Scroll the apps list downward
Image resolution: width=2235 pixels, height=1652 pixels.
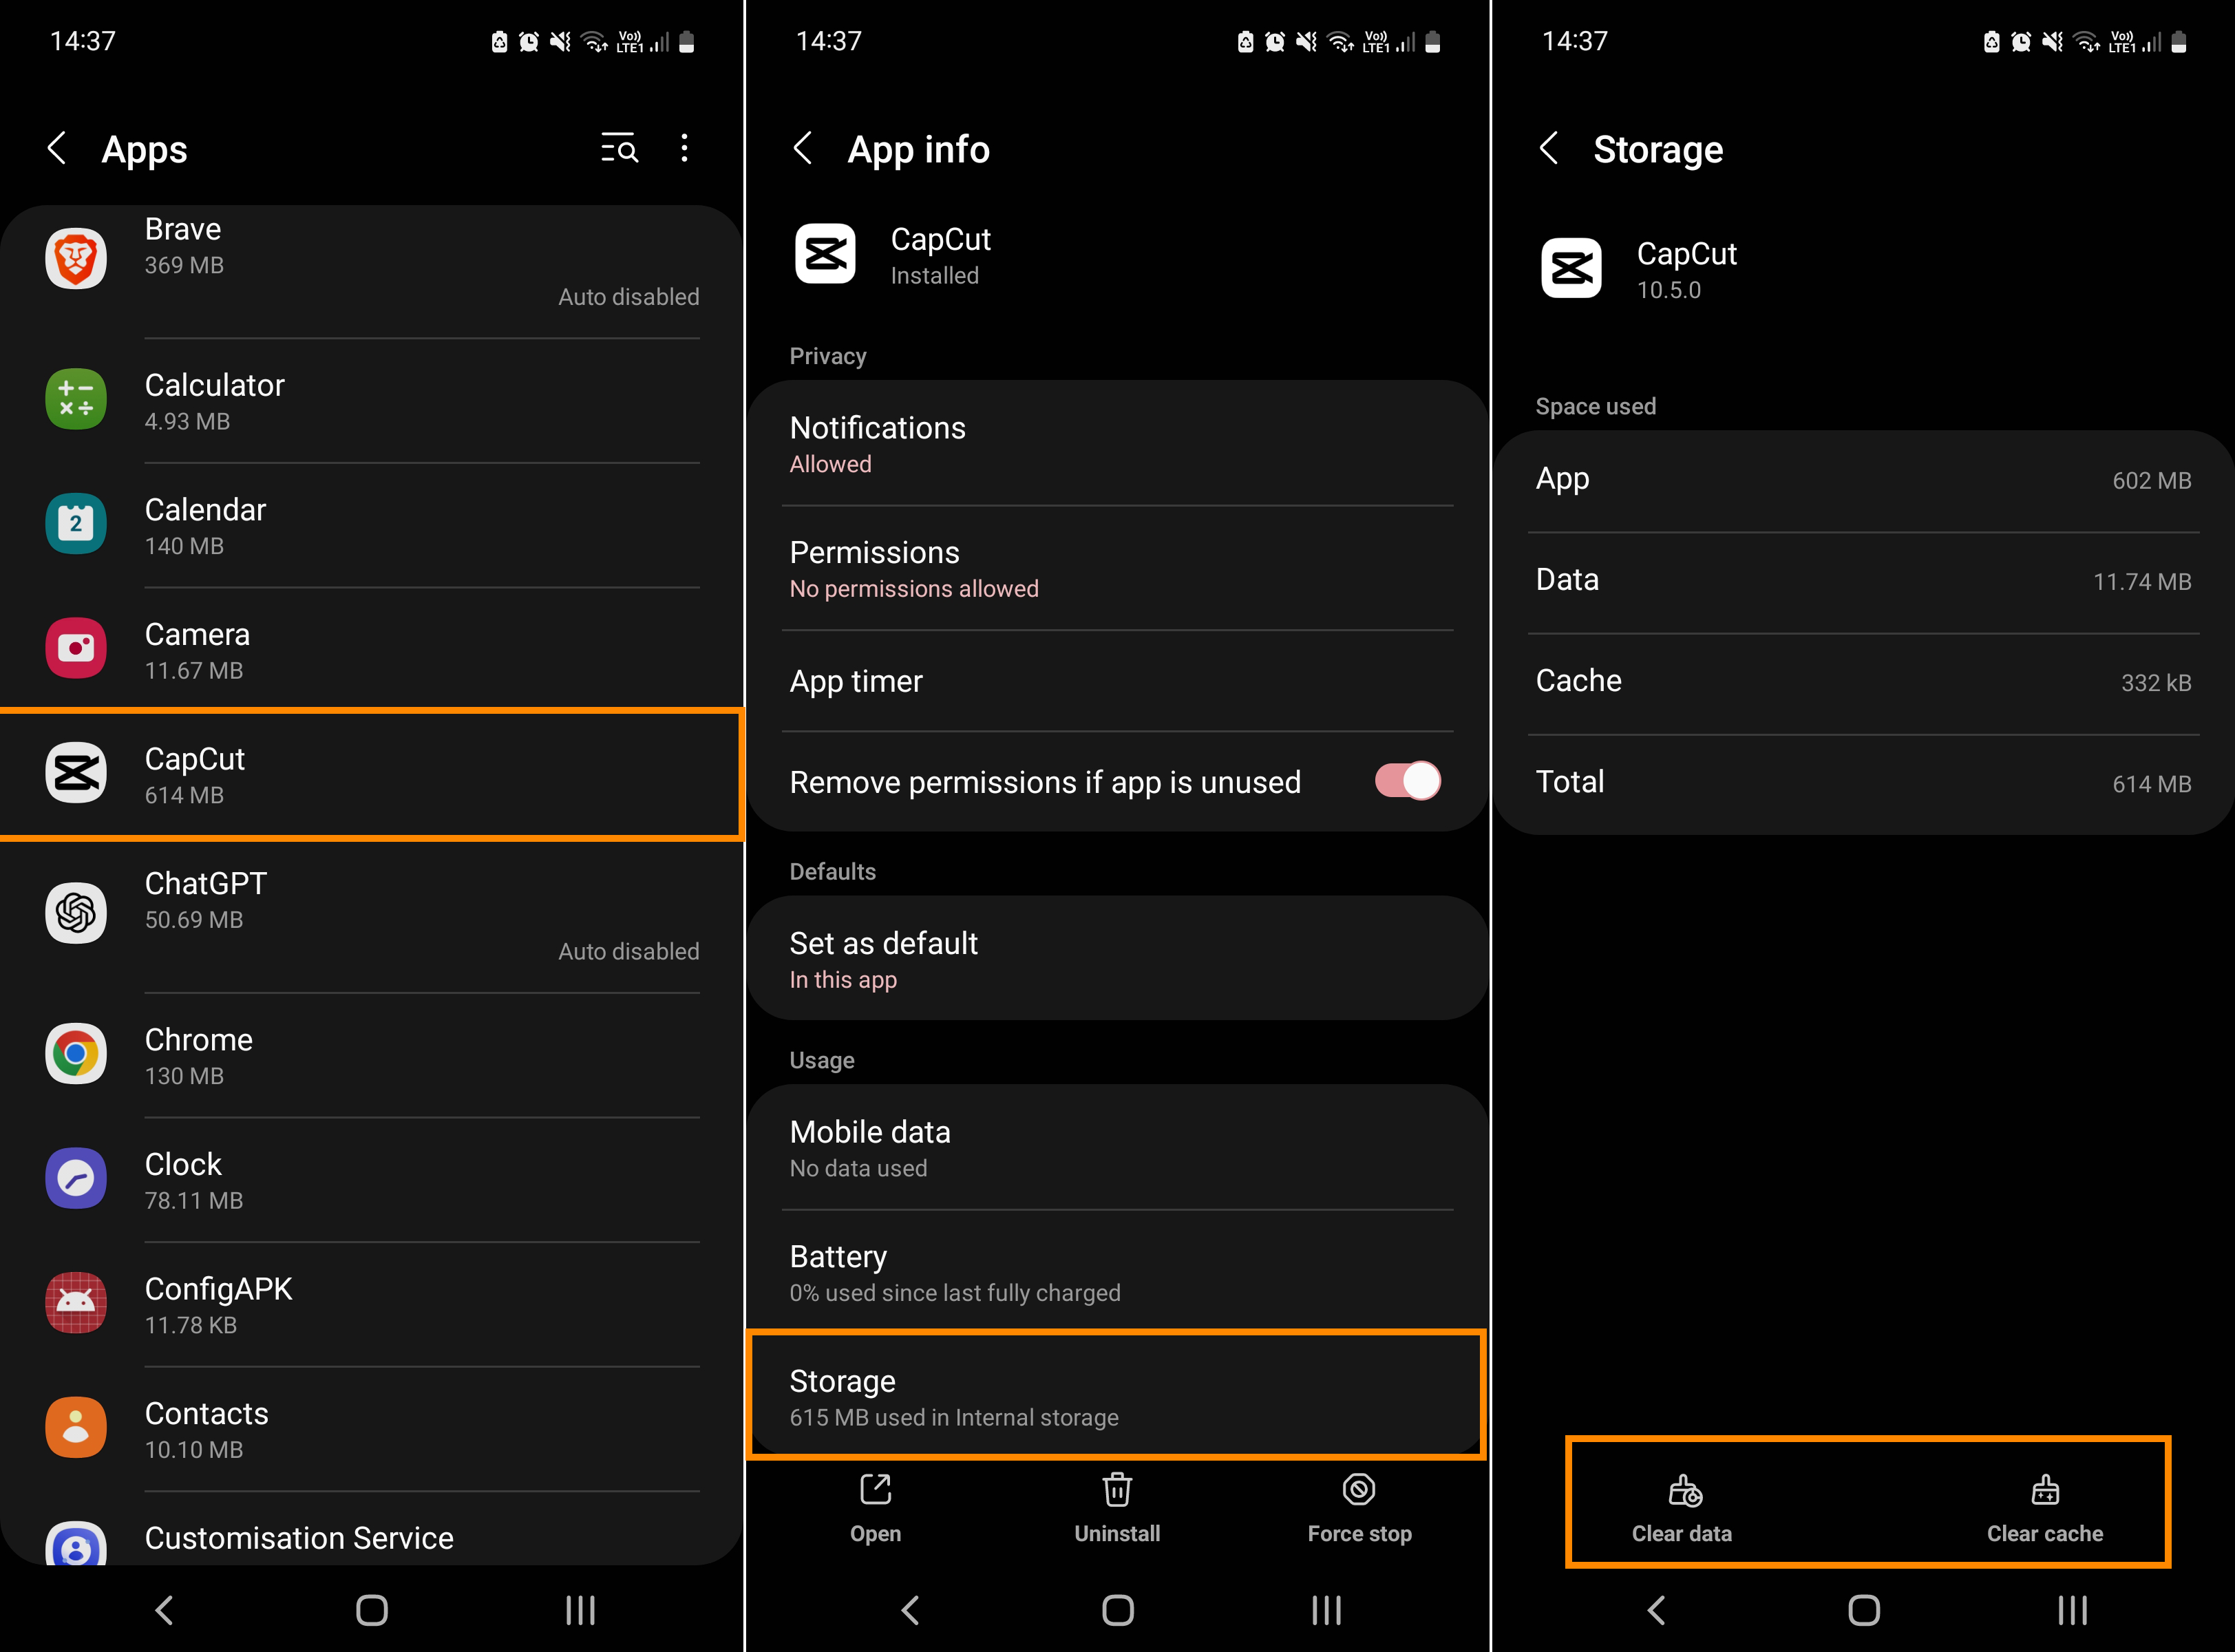tap(373, 868)
